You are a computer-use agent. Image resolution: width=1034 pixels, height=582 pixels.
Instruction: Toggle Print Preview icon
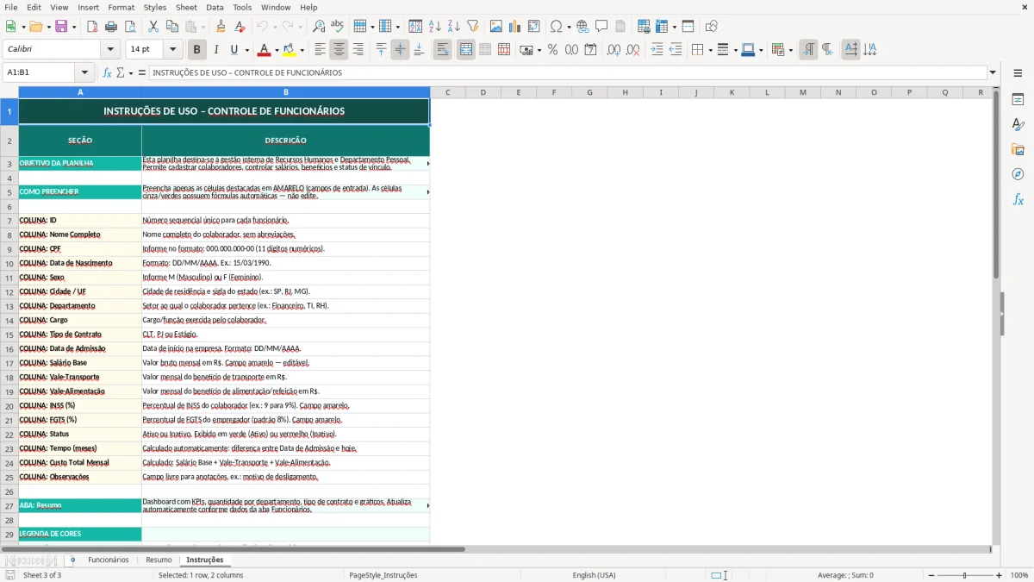pyautogui.click(x=129, y=27)
